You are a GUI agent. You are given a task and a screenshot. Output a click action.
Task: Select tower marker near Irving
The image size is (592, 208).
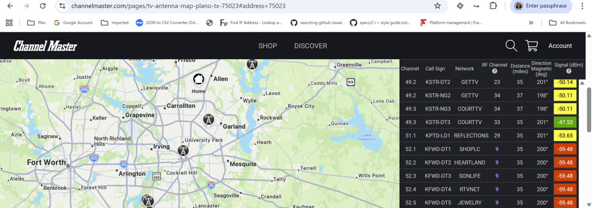point(183,150)
